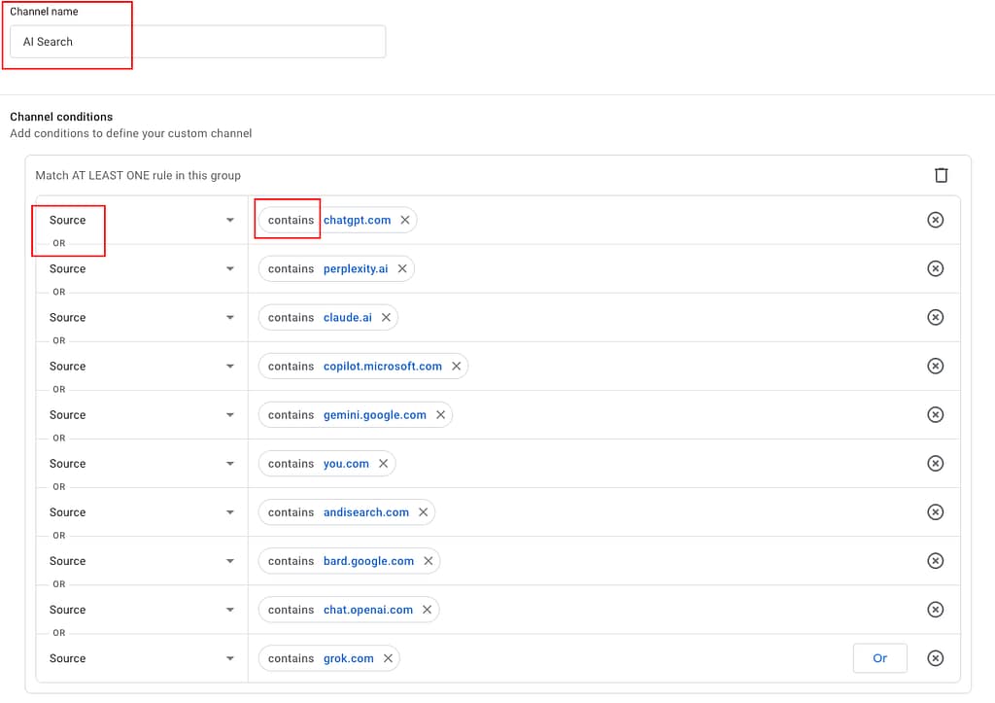995x703 pixels.
Task: Open Source dropdown for perplexity.ai row
Action: (142, 268)
